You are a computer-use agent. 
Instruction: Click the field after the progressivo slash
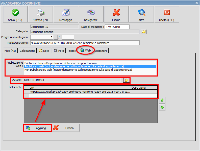coord(68,37)
